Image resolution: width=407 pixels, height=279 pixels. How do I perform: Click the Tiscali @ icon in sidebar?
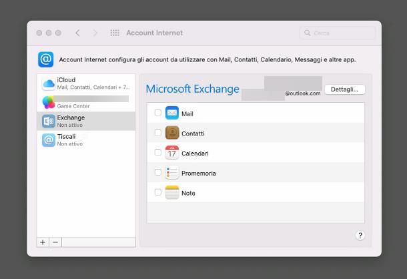click(x=49, y=140)
